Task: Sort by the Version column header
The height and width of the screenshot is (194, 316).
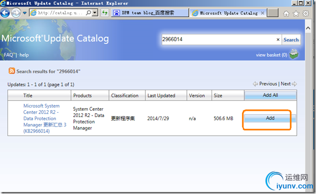Action: (x=197, y=96)
